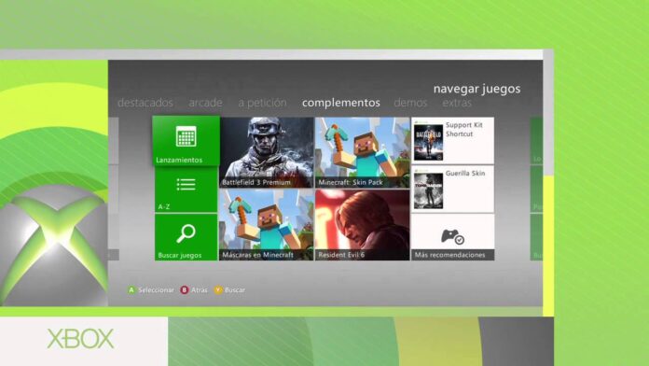649x366 pixels.
Task: Click the yellow Y Buscar button icon
Action: click(x=217, y=290)
